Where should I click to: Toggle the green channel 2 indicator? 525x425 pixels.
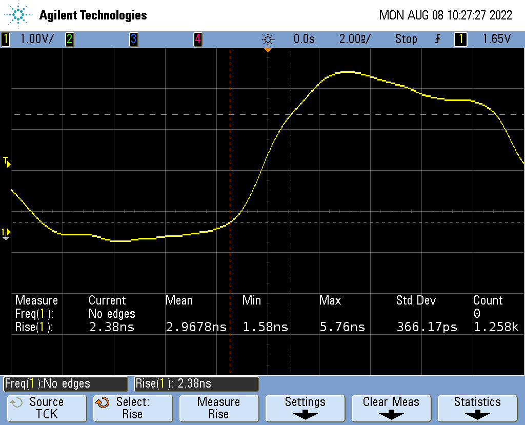point(69,39)
